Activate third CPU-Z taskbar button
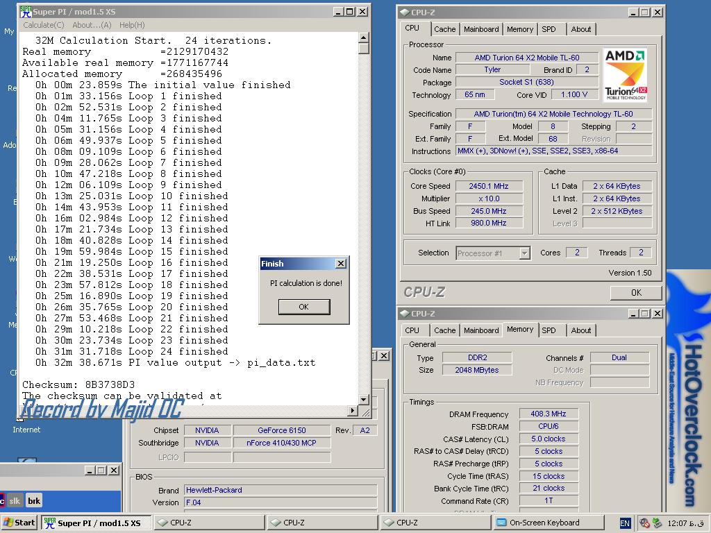The width and height of the screenshot is (711, 533). coord(435,523)
